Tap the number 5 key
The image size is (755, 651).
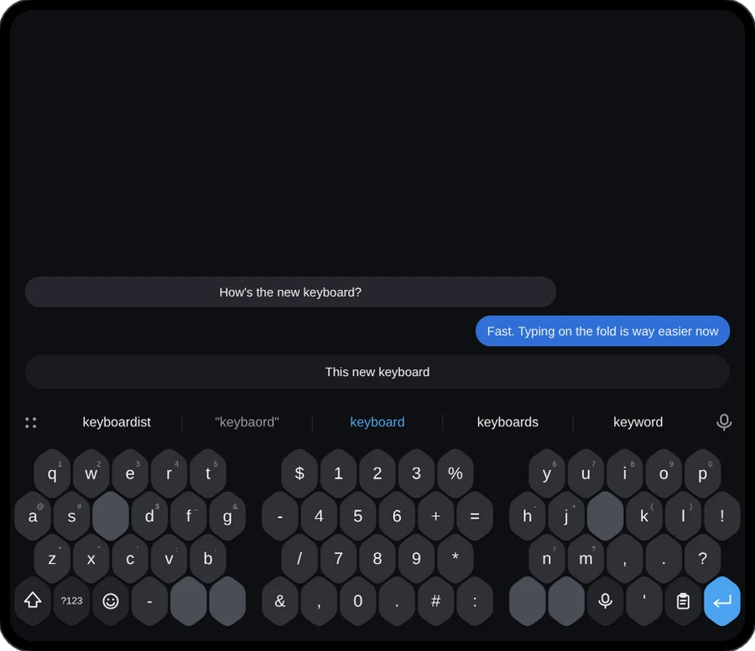[357, 516]
